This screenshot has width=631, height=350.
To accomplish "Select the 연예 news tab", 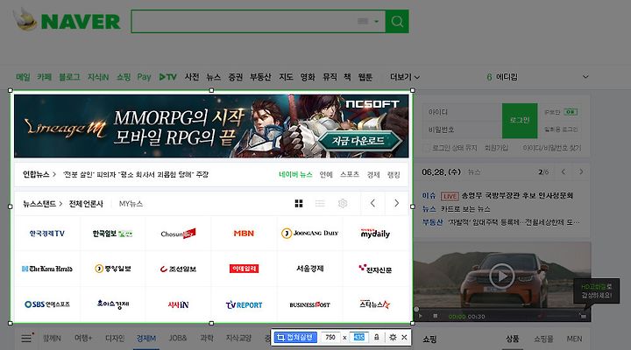I will pos(326,174).
